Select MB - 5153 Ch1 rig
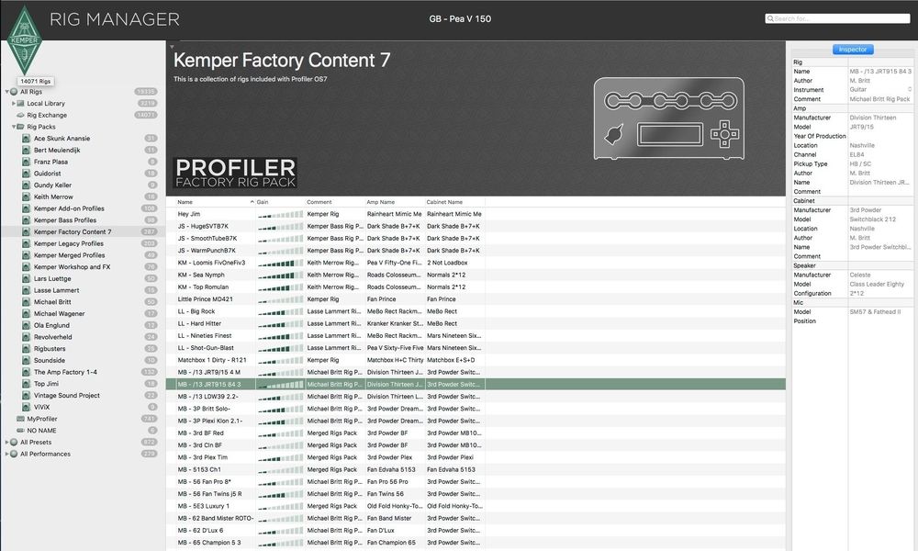This screenshot has height=551, width=918. 476,469
